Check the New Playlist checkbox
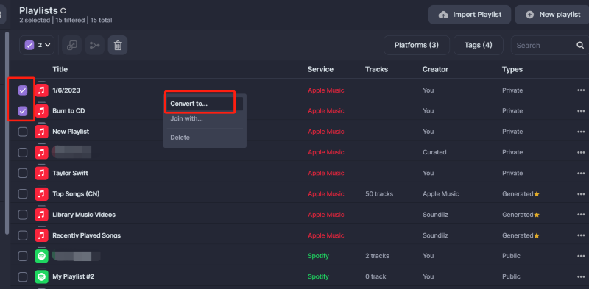Image resolution: width=589 pixels, height=289 pixels. tap(23, 132)
